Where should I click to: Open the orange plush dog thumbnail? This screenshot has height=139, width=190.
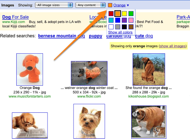(x=29, y=69)
